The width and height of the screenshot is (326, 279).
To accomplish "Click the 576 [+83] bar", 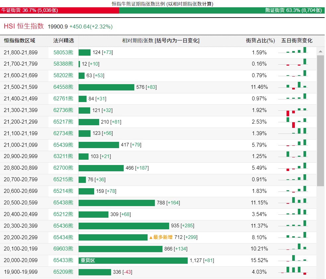I will 106,87.
